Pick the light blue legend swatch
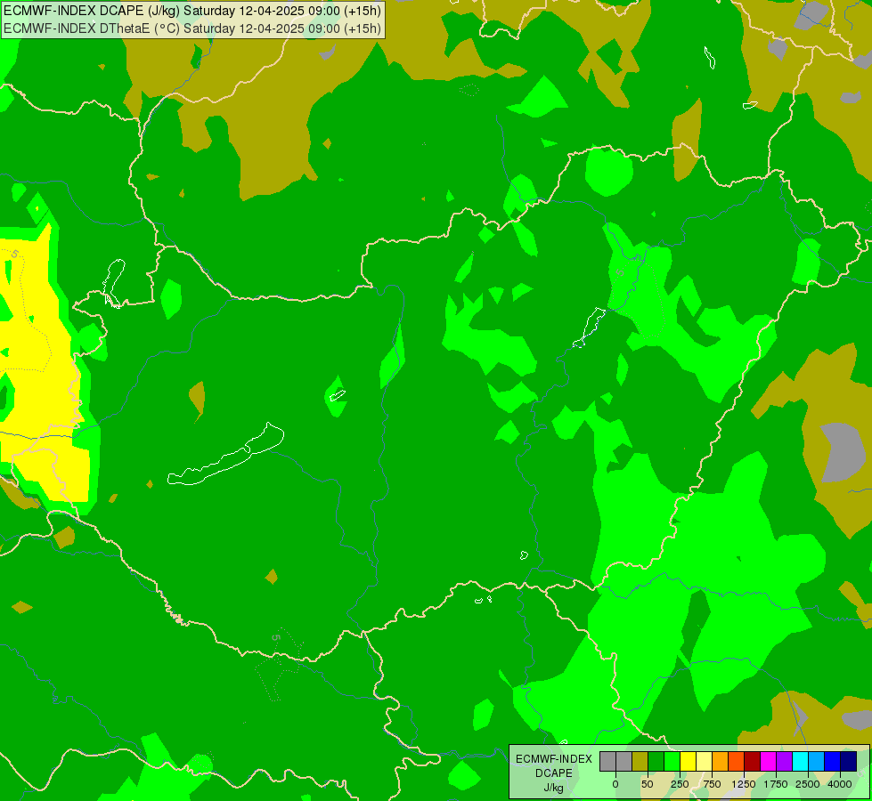Screen dimensions: 872x801 click(x=817, y=761)
